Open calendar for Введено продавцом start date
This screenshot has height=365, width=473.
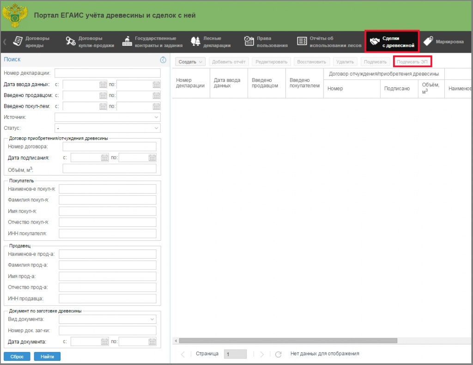point(103,96)
